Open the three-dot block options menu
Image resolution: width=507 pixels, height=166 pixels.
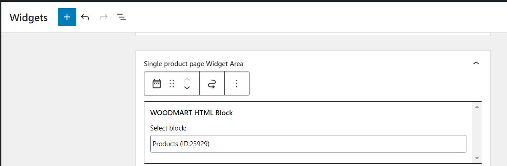pyautogui.click(x=237, y=84)
